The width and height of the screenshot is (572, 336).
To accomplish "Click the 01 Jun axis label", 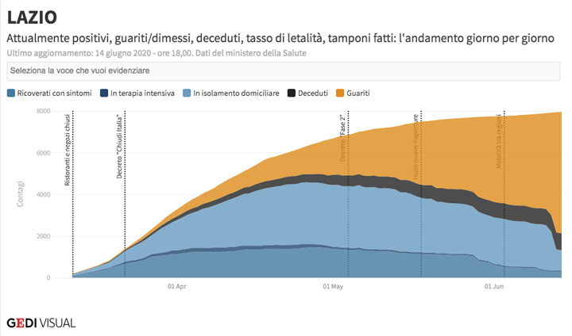I will [494, 286].
